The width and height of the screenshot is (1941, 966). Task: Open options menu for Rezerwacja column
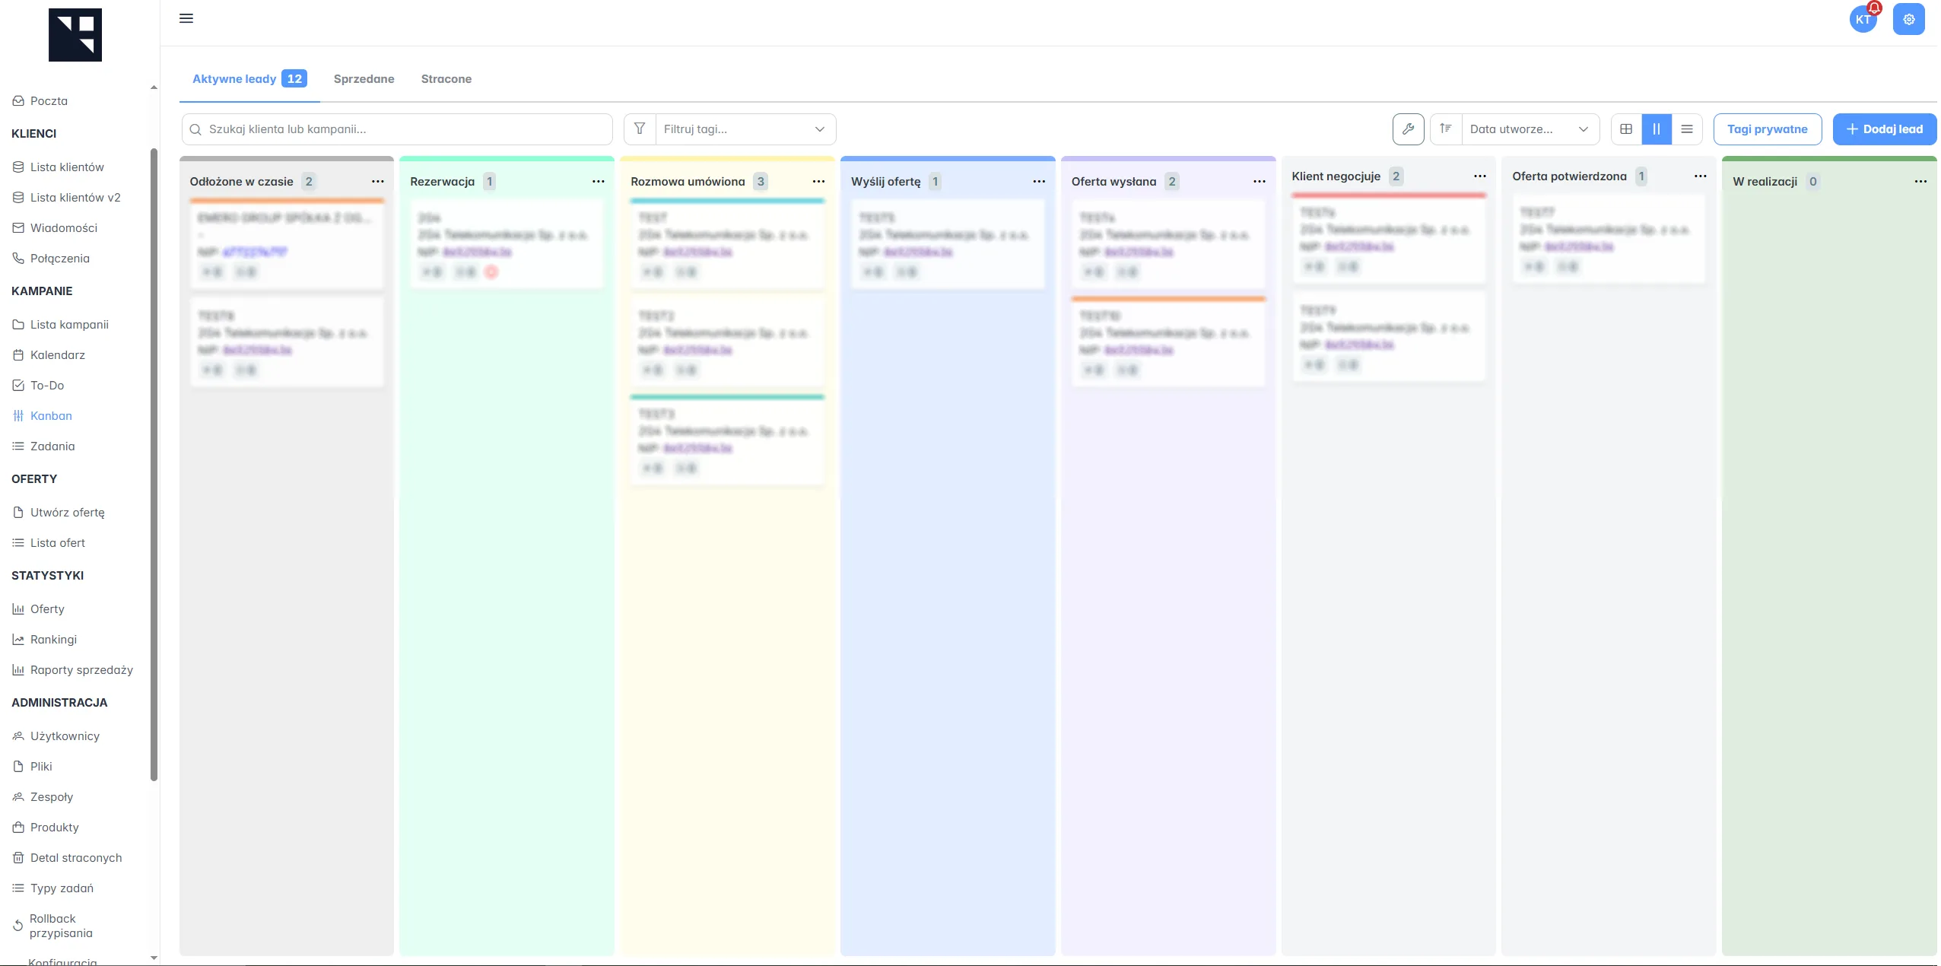[599, 181]
